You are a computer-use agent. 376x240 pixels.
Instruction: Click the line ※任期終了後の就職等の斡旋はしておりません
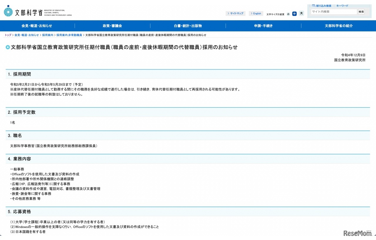pos(46,95)
